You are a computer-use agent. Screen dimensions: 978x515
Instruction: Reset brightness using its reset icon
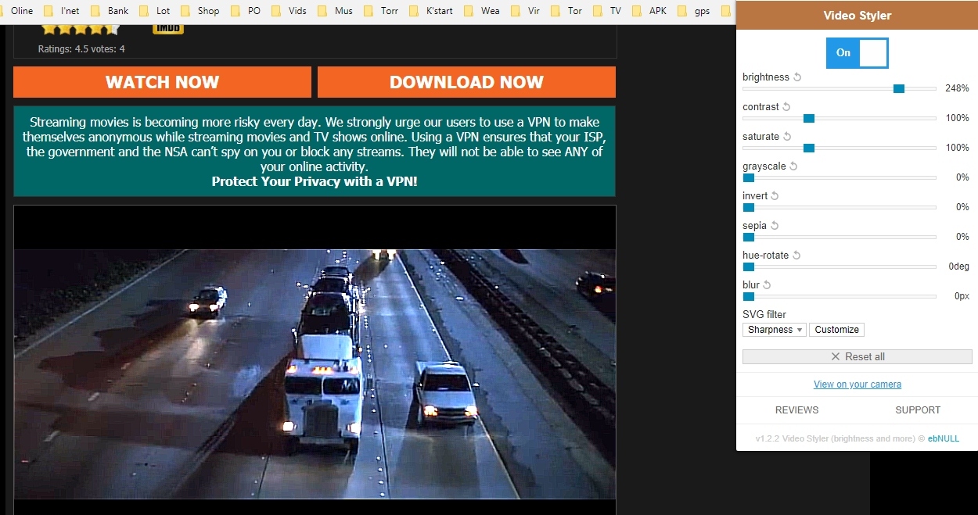(x=798, y=77)
